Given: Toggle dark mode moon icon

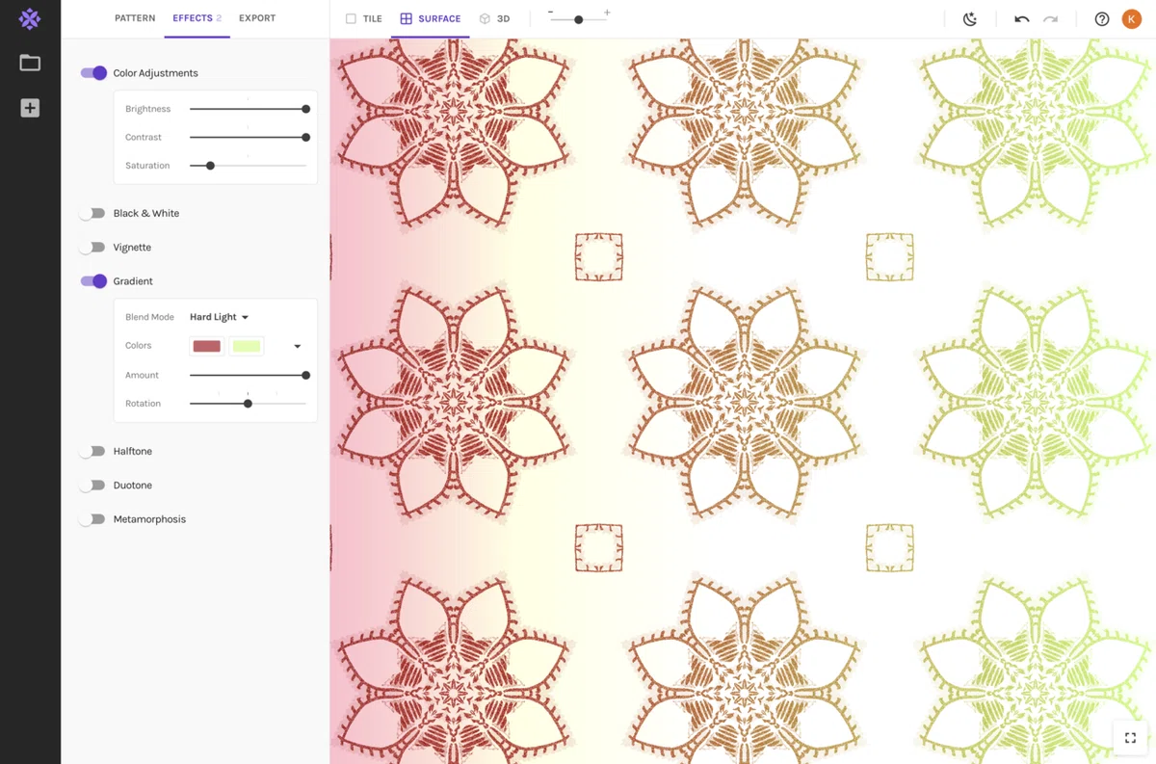Looking at the screenshot, I should [970, 19].
